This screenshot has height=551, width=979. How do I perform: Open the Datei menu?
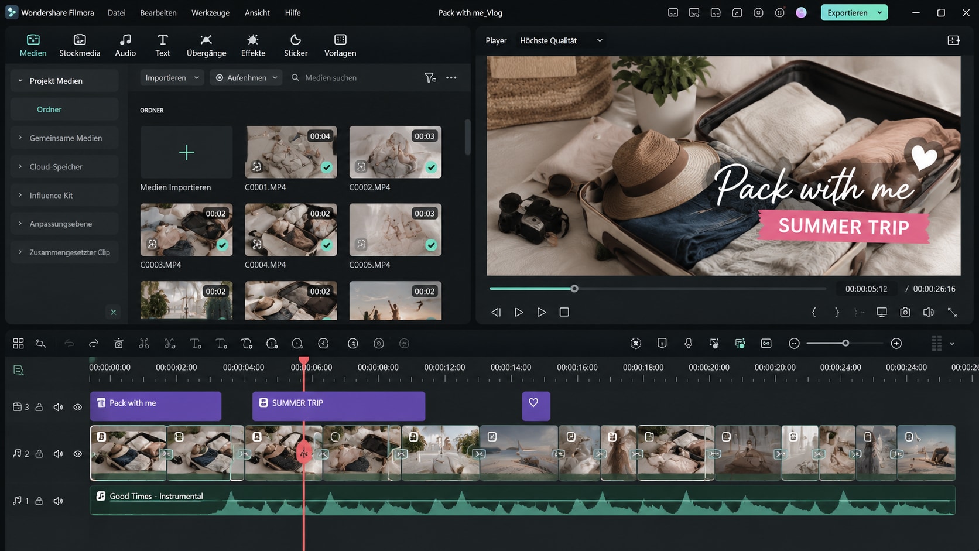click(117, 12)
